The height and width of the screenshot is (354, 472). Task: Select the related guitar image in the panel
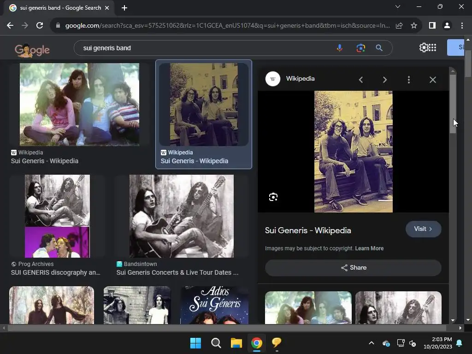click(399, 307)
